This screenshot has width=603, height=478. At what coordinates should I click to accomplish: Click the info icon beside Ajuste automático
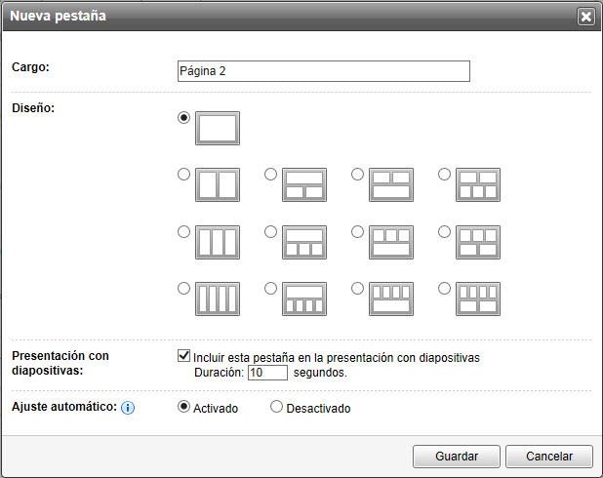[x=127, y=407]
